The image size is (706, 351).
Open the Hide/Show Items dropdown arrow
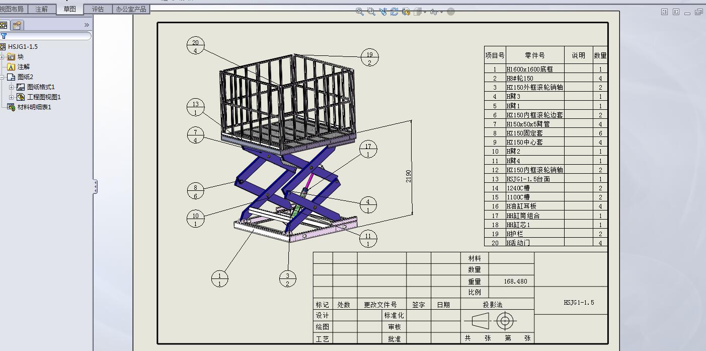(442, 12)
